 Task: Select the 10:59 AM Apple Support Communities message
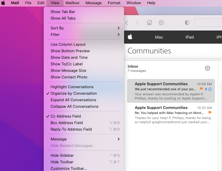click(x=171, y=91)
